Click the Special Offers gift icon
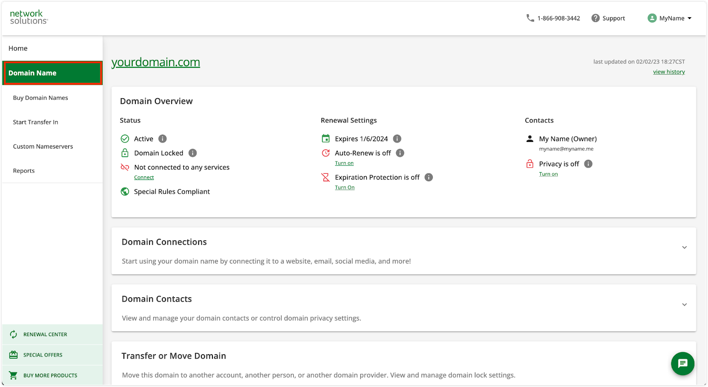Screen dimensions: 708x387 (14, 355)
